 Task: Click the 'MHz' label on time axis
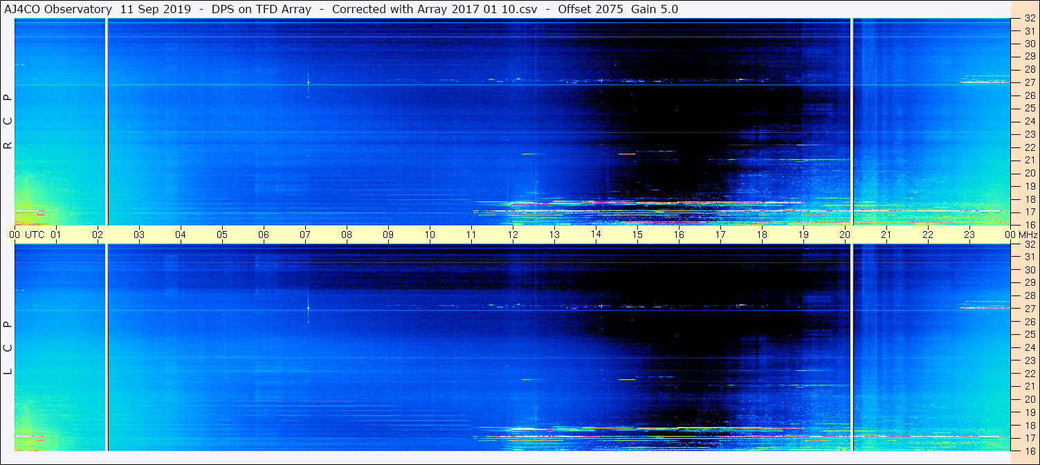(1028, 235)
